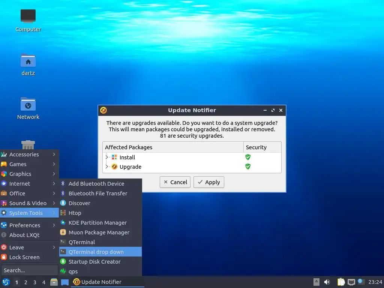Select the Install row in Affected Packages
Screen dimensions: 384x288
[192, 157]
